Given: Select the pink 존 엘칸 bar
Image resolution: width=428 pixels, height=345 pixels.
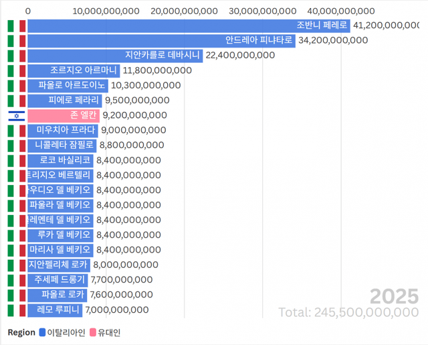Looking at the screenshot, I should [x=64, y=115].
